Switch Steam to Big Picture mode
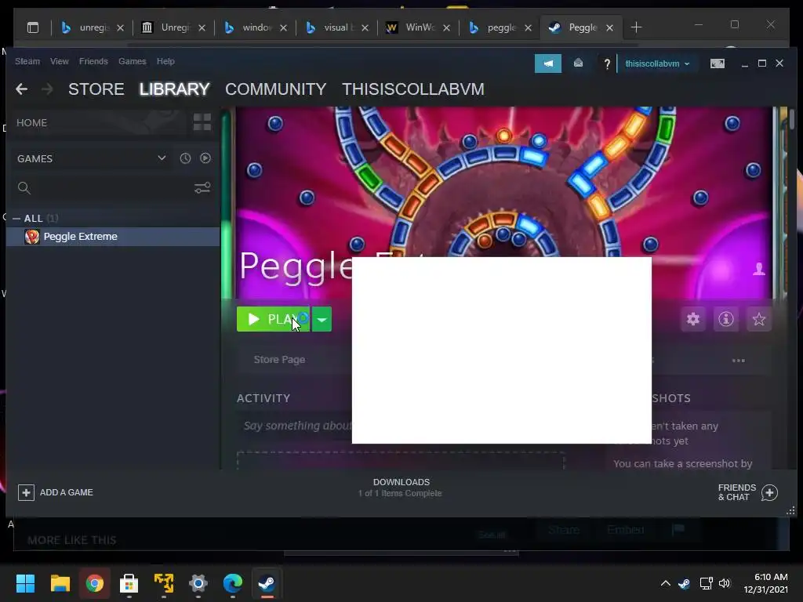 (717, 63)
